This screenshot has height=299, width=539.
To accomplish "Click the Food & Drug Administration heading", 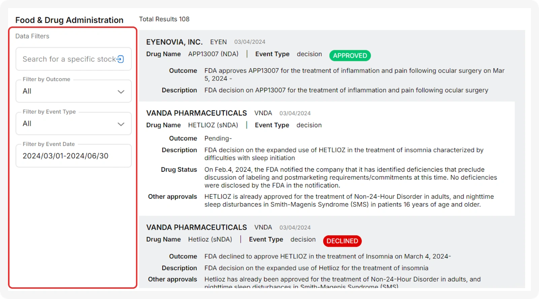I will (69, 20).
